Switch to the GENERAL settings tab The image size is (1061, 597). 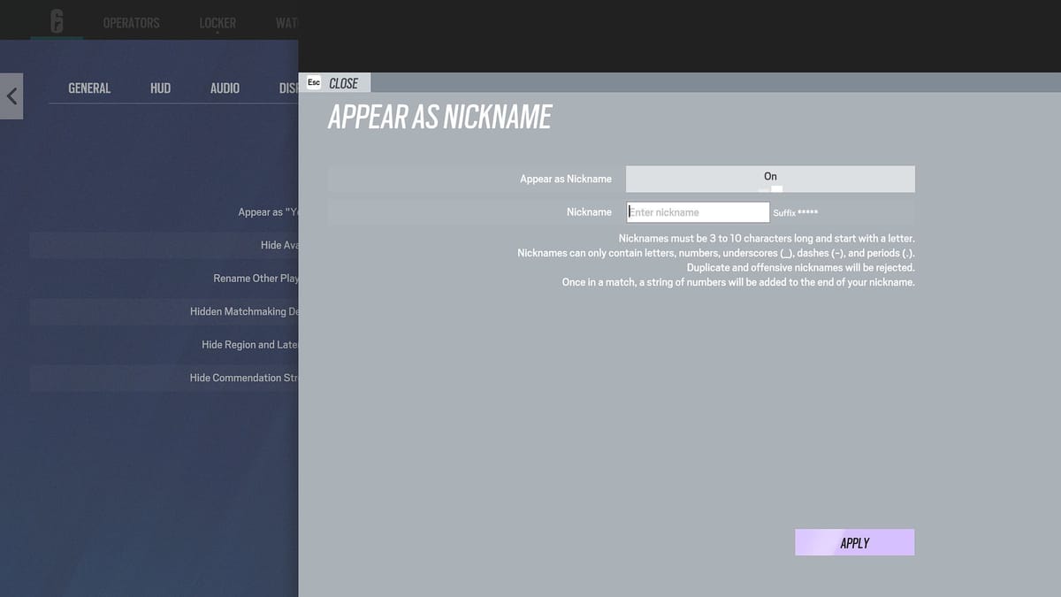88,88
